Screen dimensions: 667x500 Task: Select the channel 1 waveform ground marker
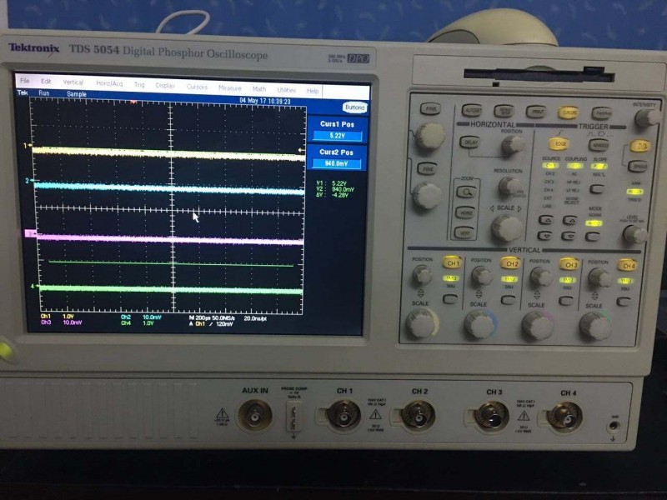(28, 146)
